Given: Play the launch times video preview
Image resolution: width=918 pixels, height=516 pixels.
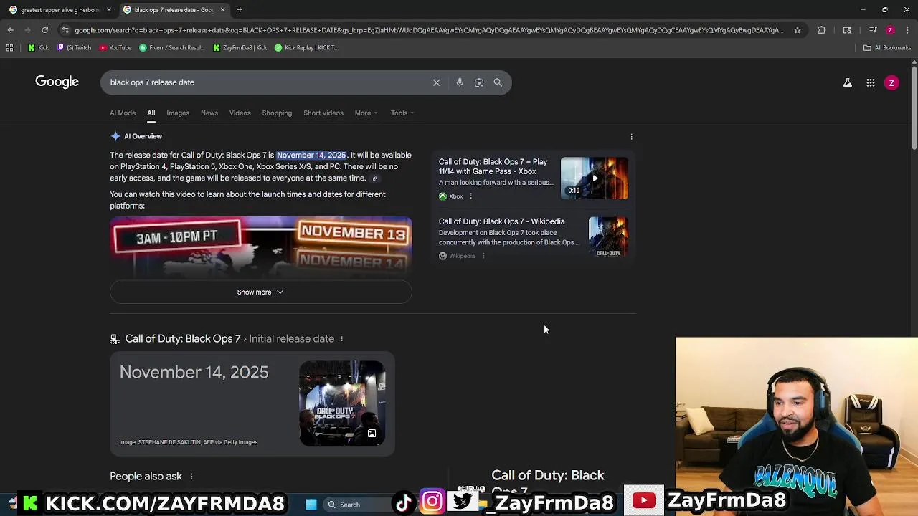Looking at the screenshot, I should (x=261, y=247).
